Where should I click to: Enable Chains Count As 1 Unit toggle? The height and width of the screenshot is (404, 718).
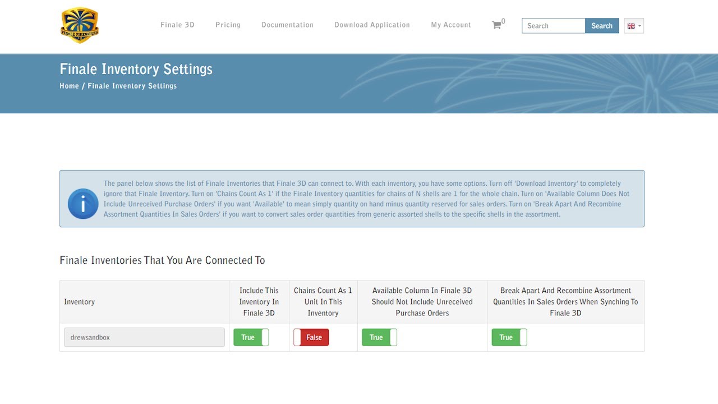point(311,337)
